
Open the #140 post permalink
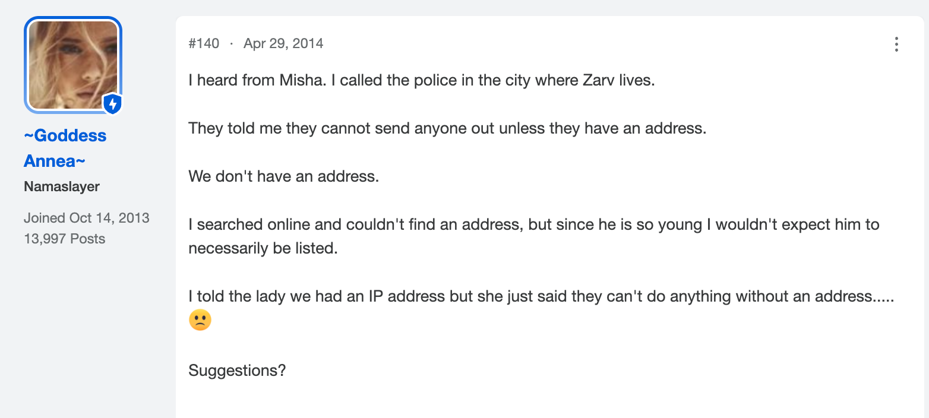click(204, 43)
